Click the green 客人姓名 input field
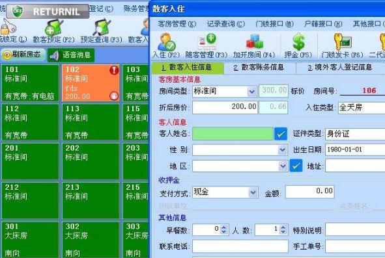The height and width of the screenshot is (258, 385). click(x=233, y=134)
